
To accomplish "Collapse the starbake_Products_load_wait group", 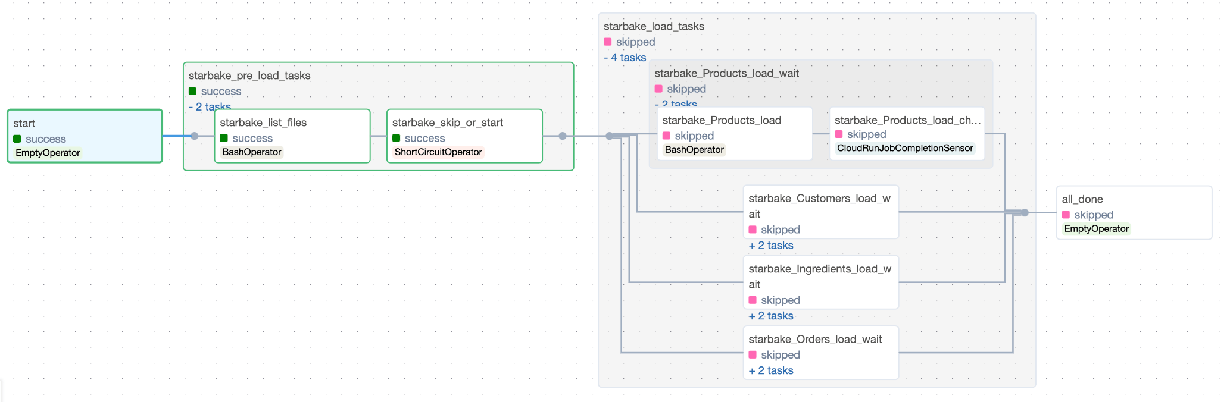I will click(676, 104).
